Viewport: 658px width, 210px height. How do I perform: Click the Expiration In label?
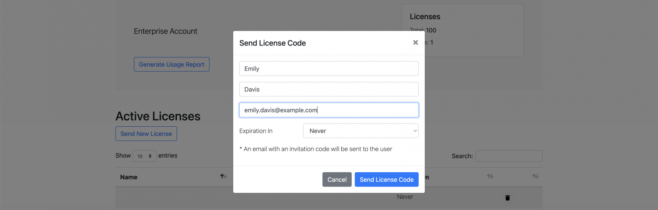[x=256, y=131]
